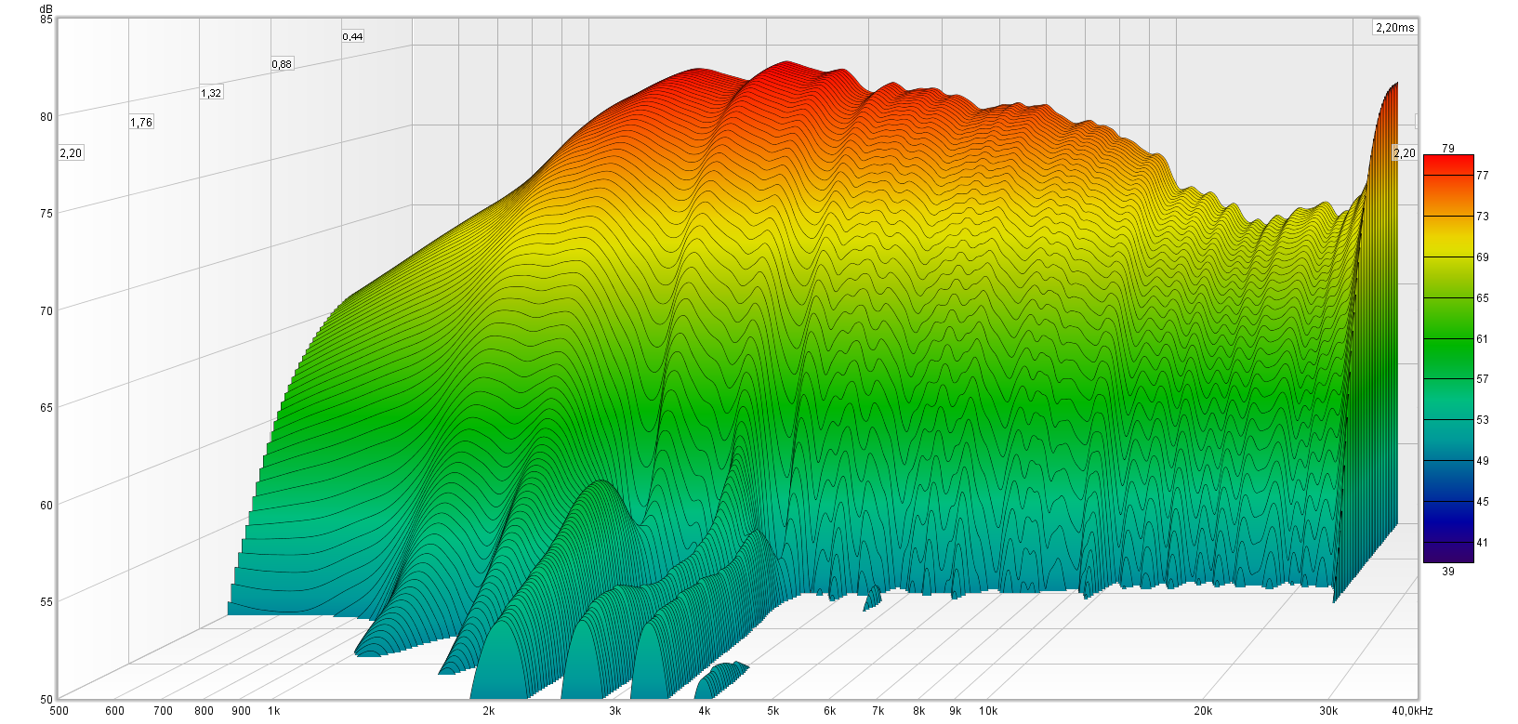Click the red top band of the color scale
Viewport: 1518px width, 724px height.
(x=1447, y=162)
